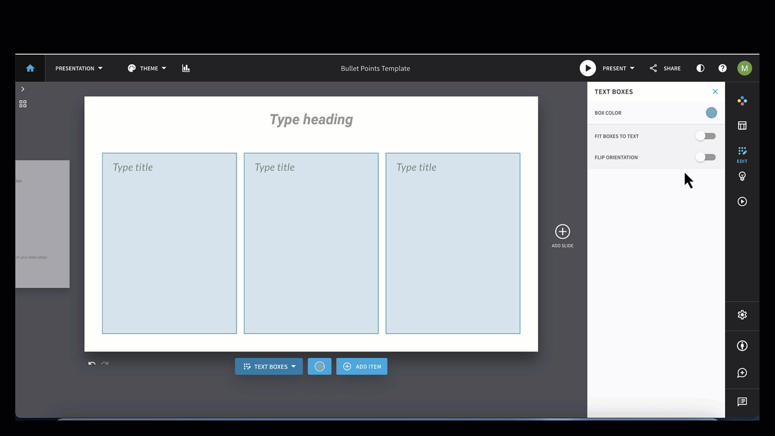Select the EDIT tab in right sidebar

click(742, 155)
